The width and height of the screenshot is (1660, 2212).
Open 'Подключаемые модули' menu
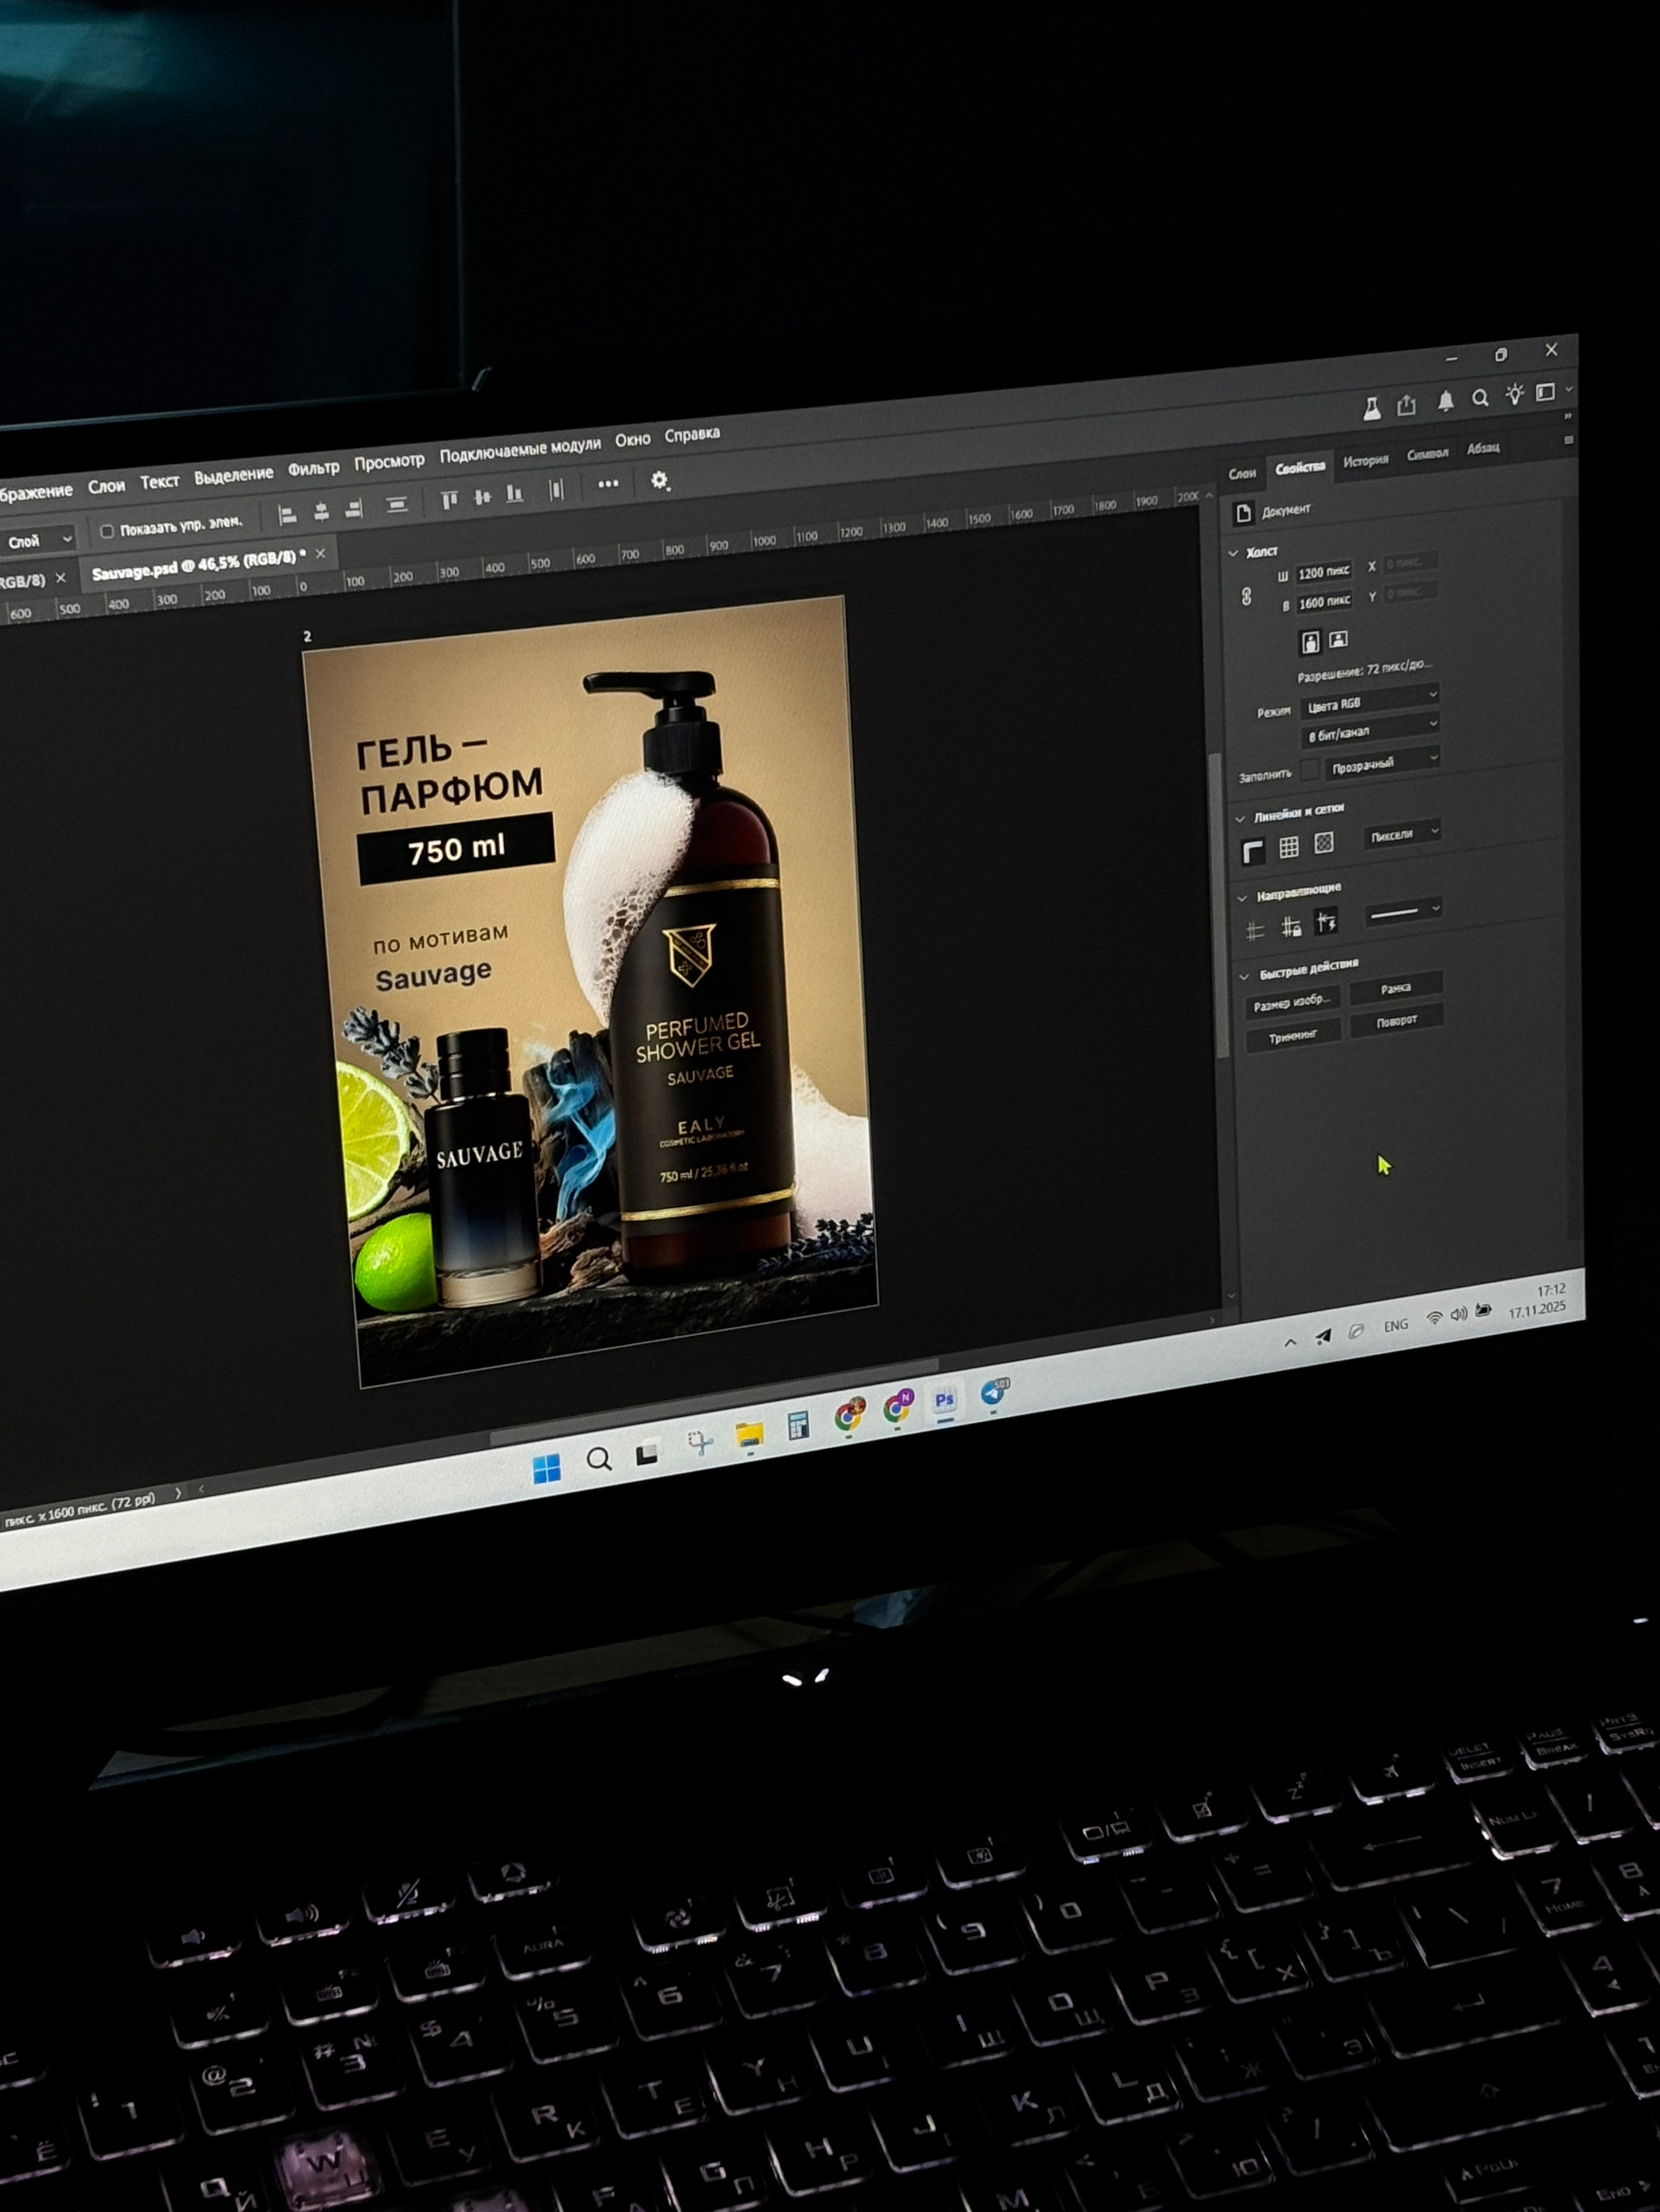click(520, 449)
